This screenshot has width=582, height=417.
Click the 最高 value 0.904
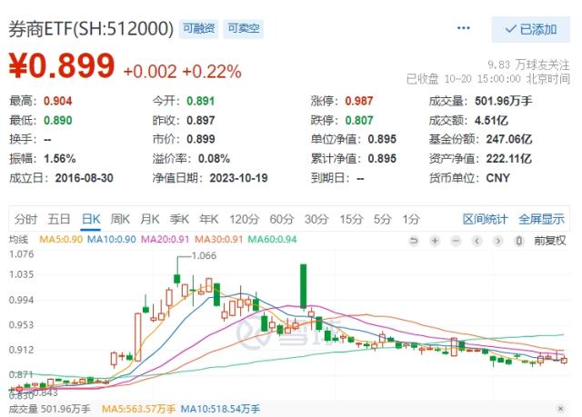pos(57,101)
